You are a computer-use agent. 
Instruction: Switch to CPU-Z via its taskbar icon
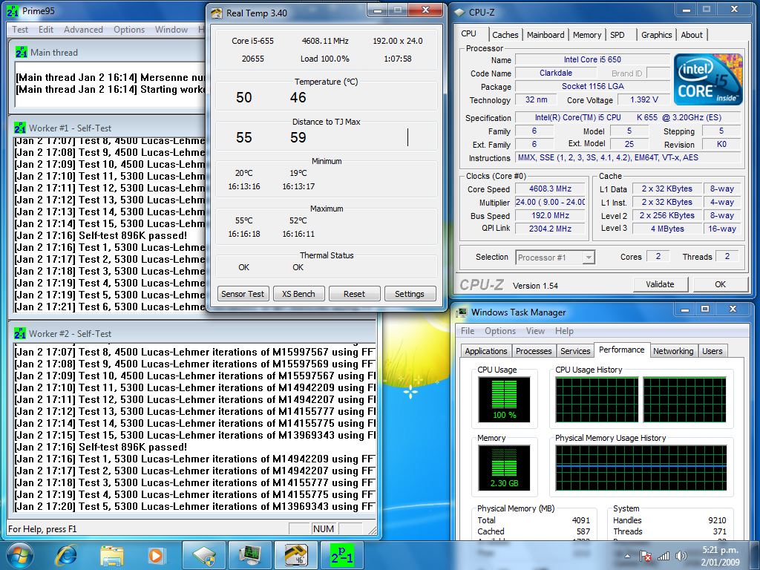(204, 555)
